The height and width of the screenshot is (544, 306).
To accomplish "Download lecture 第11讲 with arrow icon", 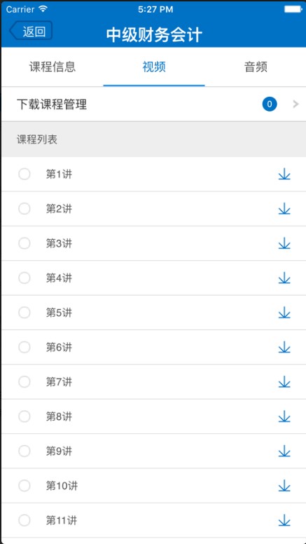I will click(284, 520).
